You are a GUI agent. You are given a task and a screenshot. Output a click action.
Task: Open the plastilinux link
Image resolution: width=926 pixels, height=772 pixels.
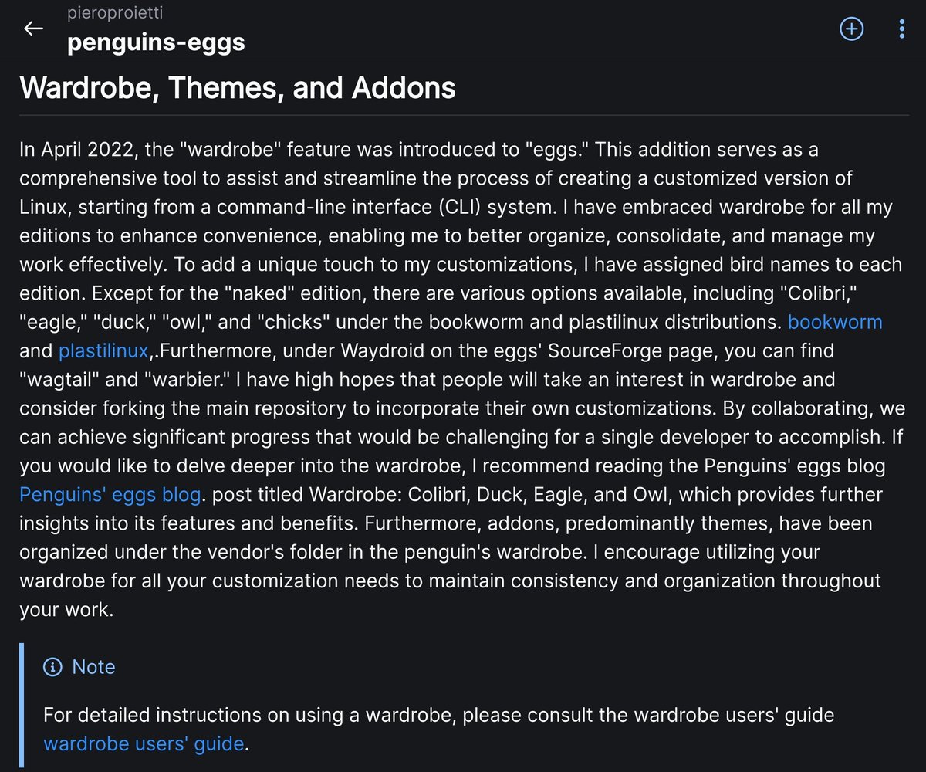click(x=103, y=351)
